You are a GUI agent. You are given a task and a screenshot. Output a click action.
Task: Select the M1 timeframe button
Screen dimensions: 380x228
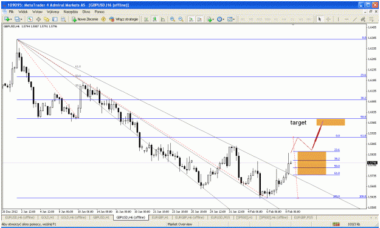(243, 19)
